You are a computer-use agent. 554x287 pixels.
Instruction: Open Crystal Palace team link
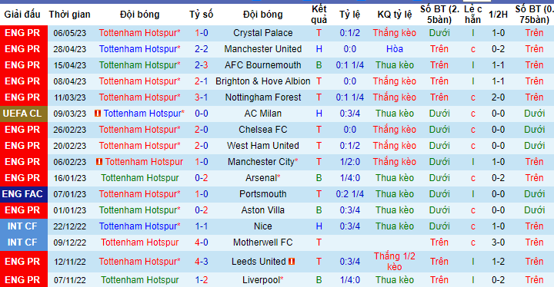[263, 33]
